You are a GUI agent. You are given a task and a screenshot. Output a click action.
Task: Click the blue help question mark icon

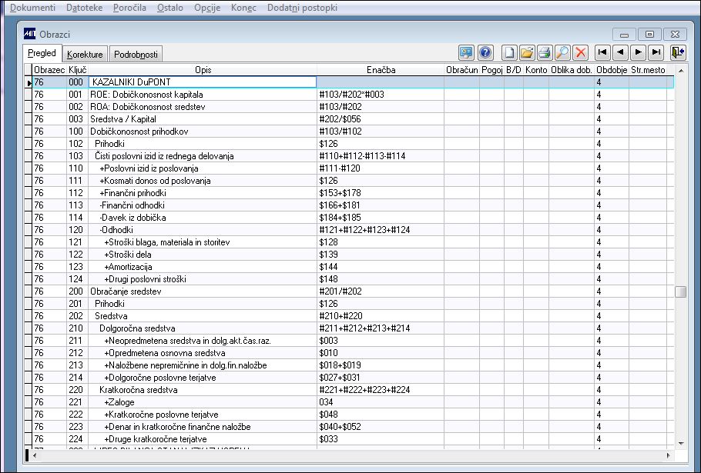tap(485, 52)
